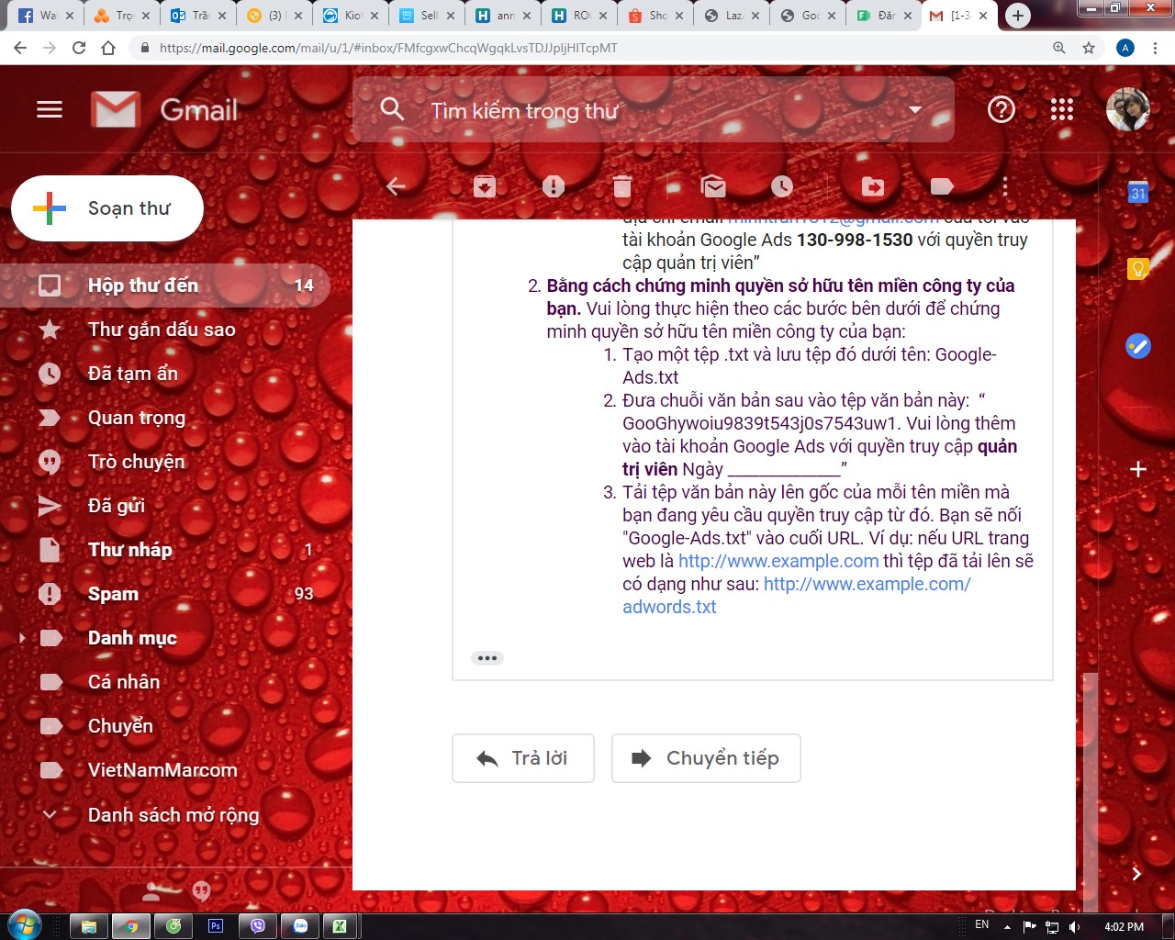Image resolution: width=1175 pixels, height=940 pixels.
Task: Open the Labels tag icon
Action: coord(942,187)
